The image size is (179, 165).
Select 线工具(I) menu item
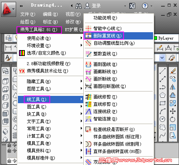point(50,100)
